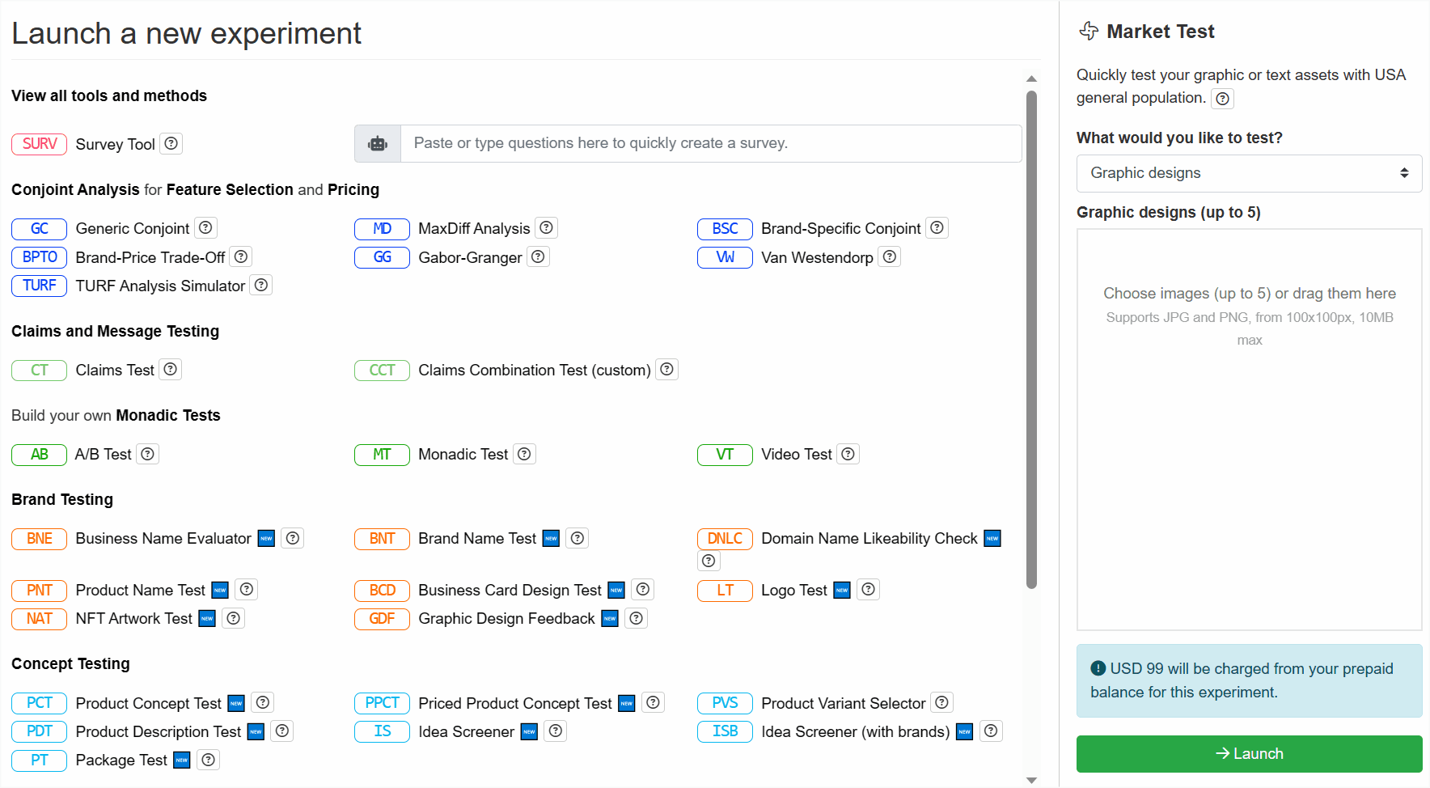Viewport: 1430px width, 788px height.
Task: Click the Product Description Test link
Action: (x=159, y=732)
